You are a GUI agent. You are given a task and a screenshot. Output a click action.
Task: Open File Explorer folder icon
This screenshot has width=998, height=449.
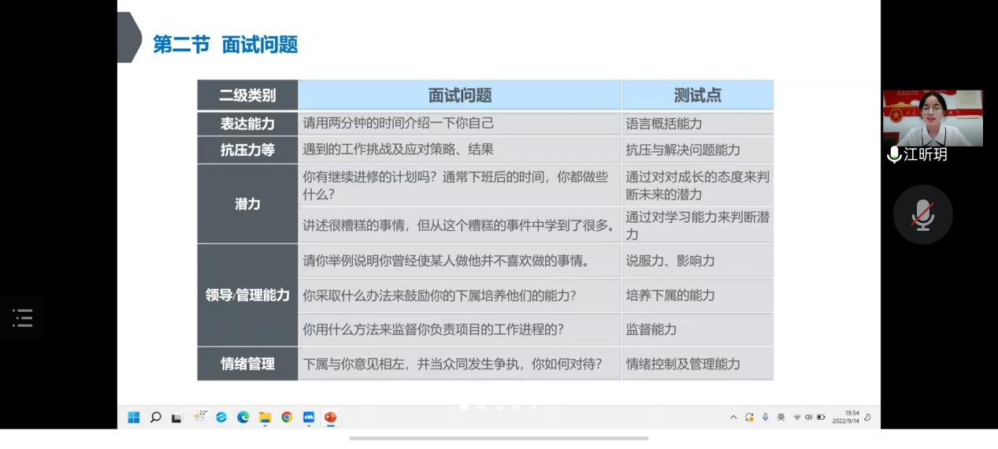[265, 417]
